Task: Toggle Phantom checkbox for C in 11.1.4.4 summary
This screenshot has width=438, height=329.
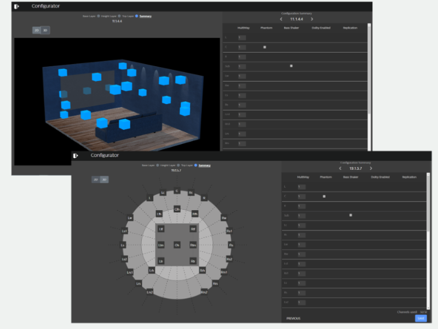Action: (x=264, y=47)
